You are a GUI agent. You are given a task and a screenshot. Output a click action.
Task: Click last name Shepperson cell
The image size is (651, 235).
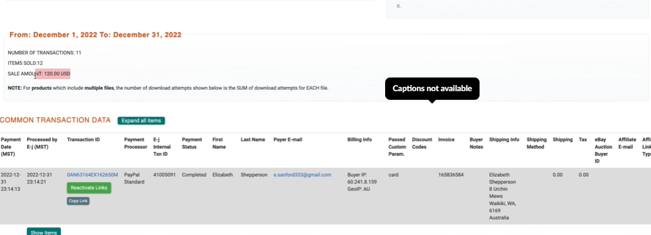254,175
